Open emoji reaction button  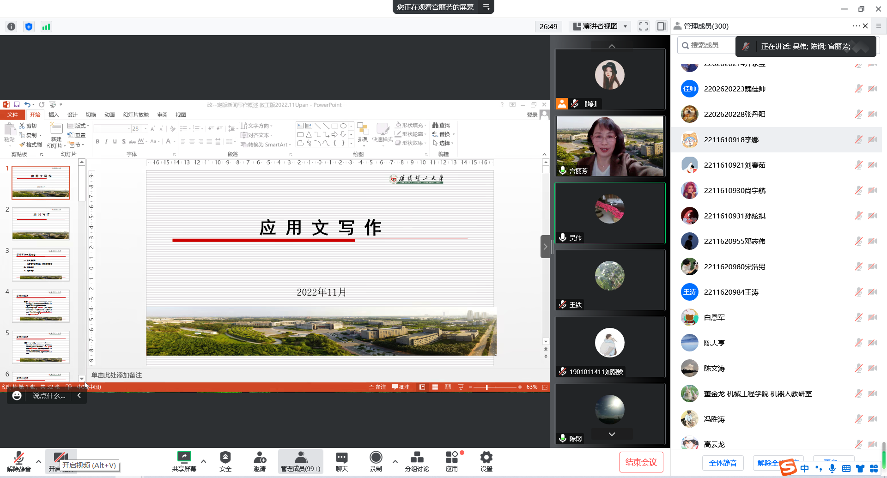[x=17, y=396]
